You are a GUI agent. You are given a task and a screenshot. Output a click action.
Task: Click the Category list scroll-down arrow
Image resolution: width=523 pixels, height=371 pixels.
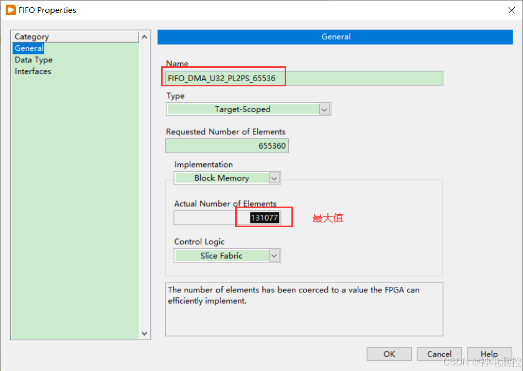145,333
